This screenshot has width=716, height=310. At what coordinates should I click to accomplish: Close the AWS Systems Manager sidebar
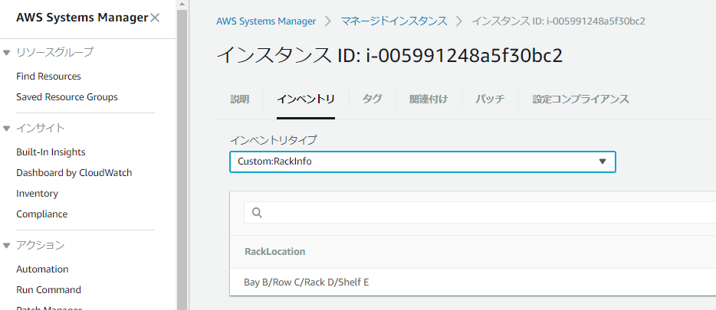[x=155, y=18]
